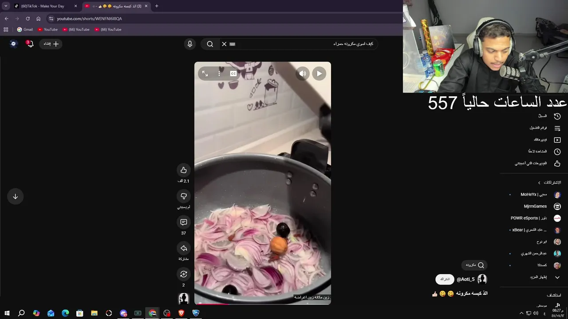Open the xBear subscription channel
The height and width of the screenshot is (319, 568).
pos(534,230)
